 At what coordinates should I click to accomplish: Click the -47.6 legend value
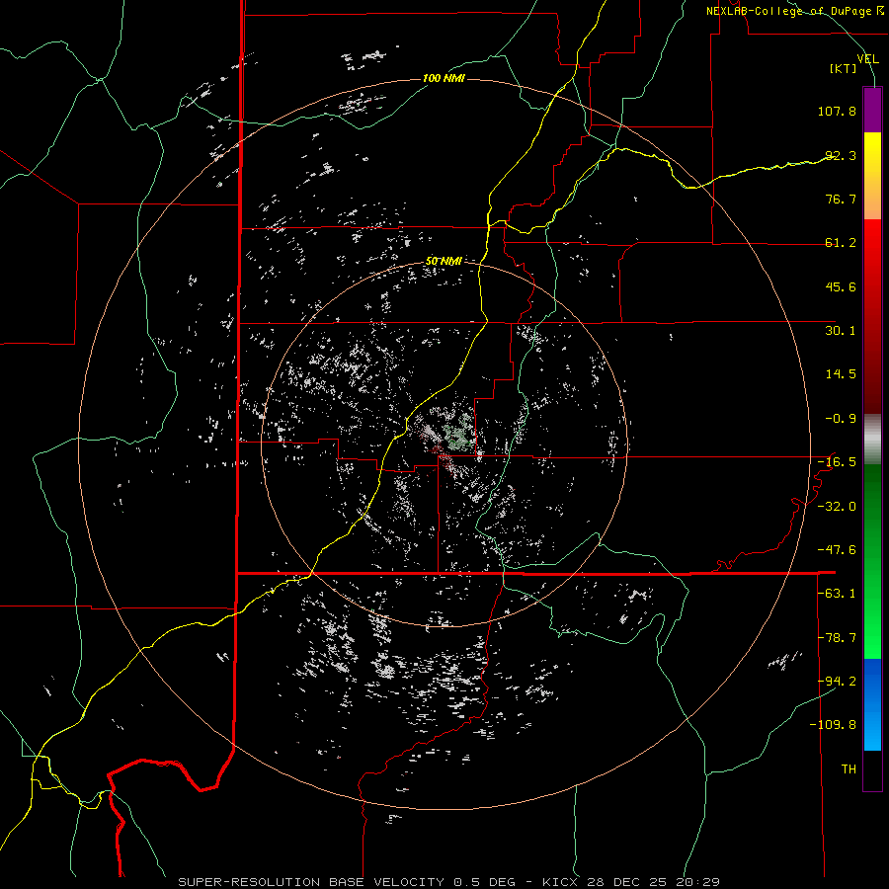[837, 550]
